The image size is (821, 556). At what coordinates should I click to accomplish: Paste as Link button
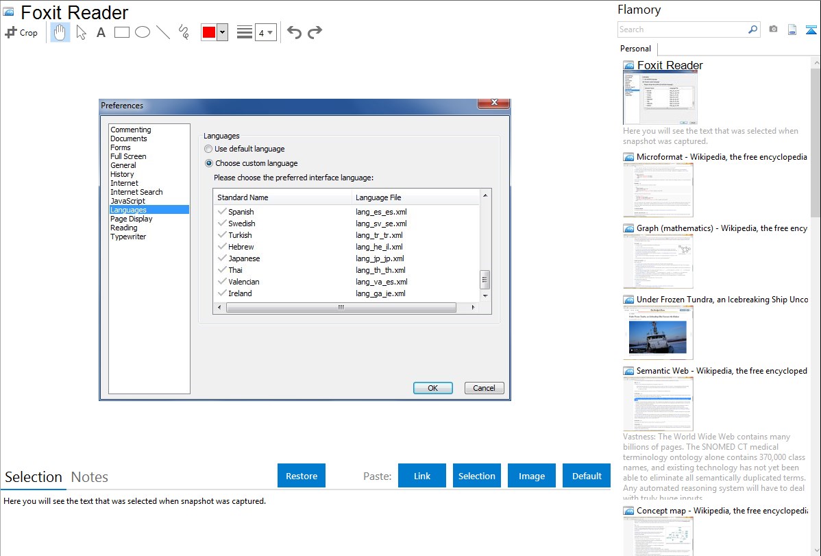click(422, 476)
